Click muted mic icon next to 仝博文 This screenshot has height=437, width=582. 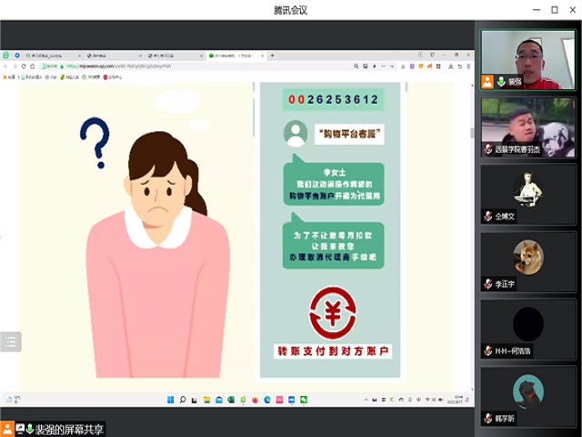[x=488, y=217]
